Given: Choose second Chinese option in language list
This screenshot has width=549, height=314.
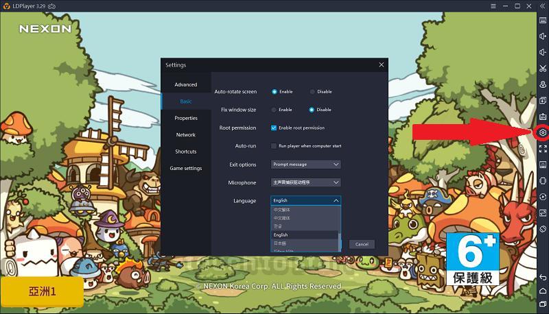Looking at the screenshot, I should point(304,218).
